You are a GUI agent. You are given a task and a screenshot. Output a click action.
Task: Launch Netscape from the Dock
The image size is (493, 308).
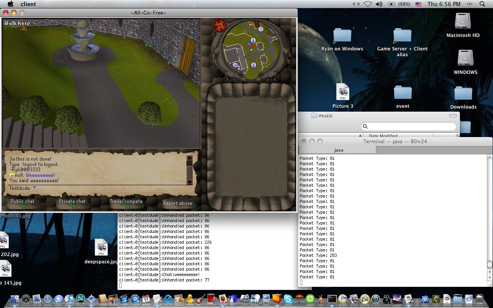(x=80, y=299)
